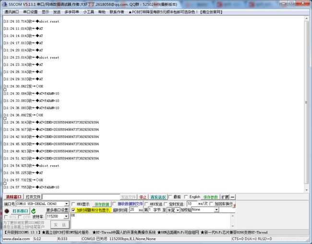Click the CTS=0 DSR=0 RLSD=0 status text
312x244 pixels.
click(252, 239)
